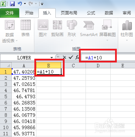This screenshot has height=137, width=135.
Task: Click cell with value 47.02615
Action: [x=24, y=84]
